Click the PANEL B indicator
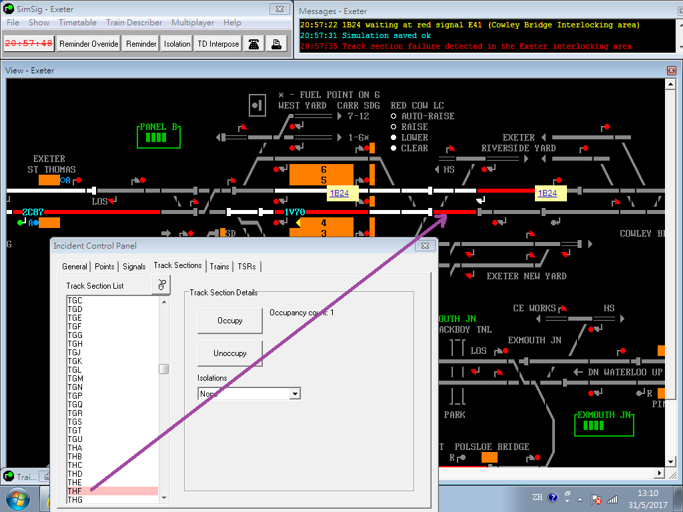The image size is (683, 512). tap(159, 135)
